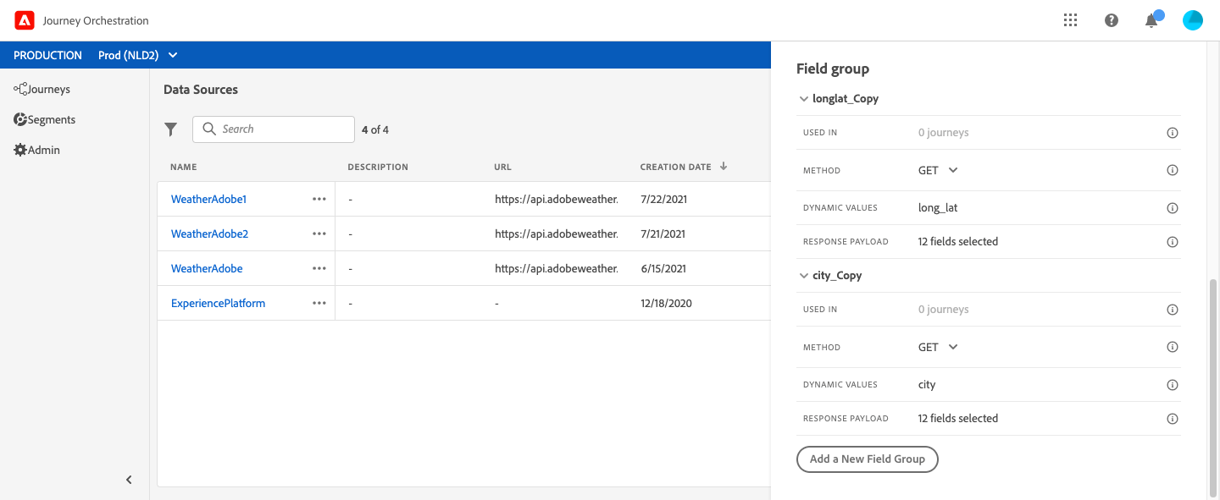Collapse the left sidebar with chevron
The width and height of the screenshot is (1220, 500).
(x=129, y=480)
